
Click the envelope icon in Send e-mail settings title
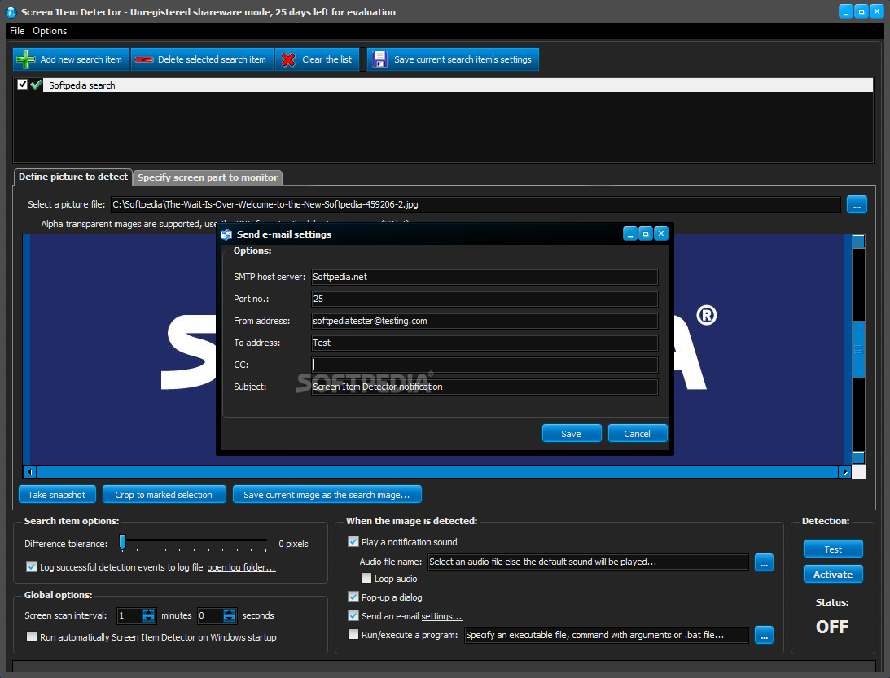pyautogui.click(x=226, y=234)
